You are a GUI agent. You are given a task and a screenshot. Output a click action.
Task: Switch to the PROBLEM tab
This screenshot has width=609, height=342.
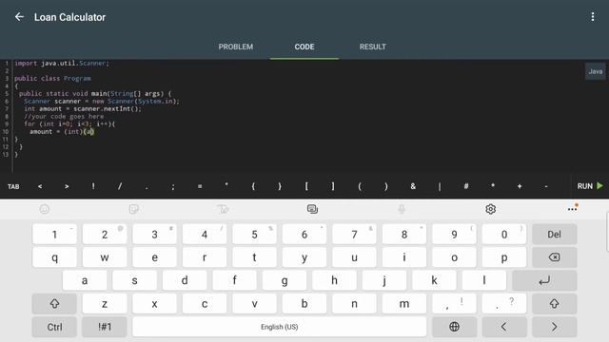[x=235, y=47]
